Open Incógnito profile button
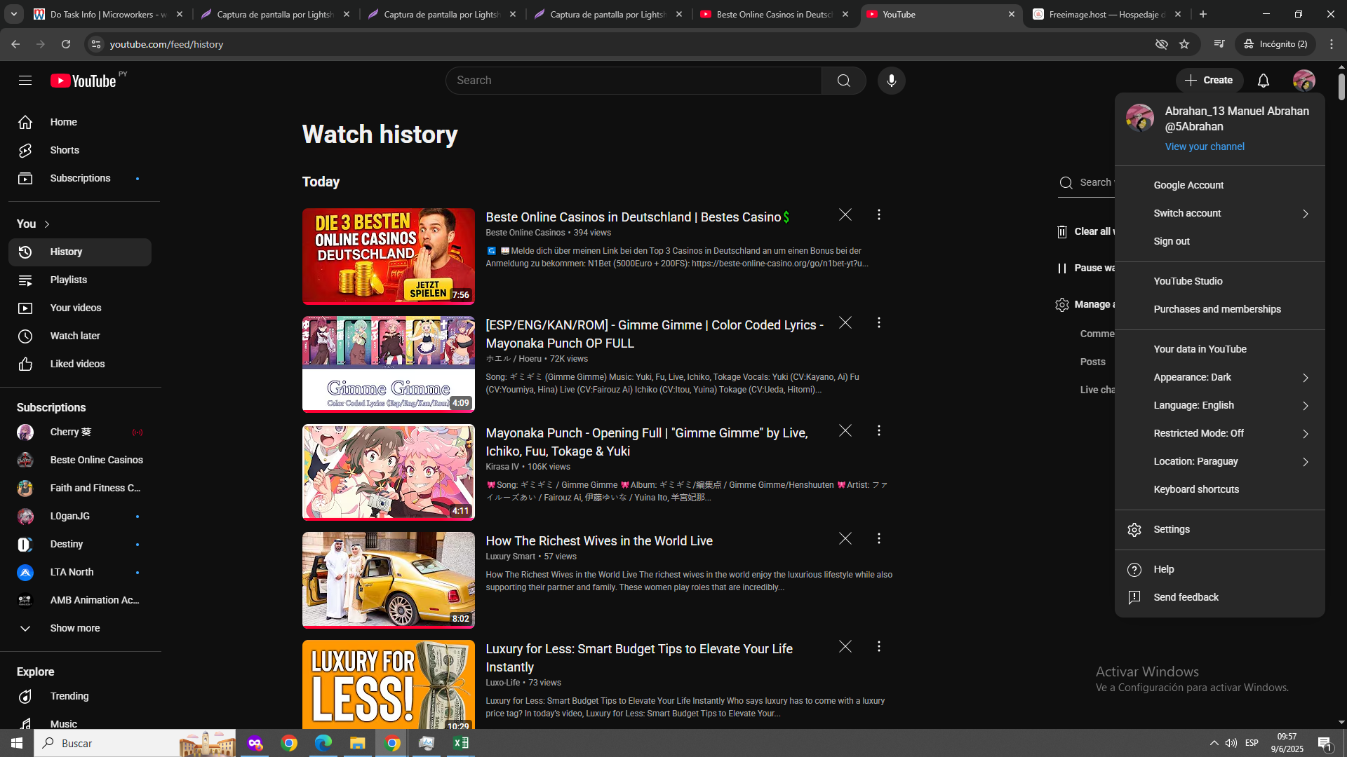This screenshot has width=1347, height=757. pos(1276,44)
